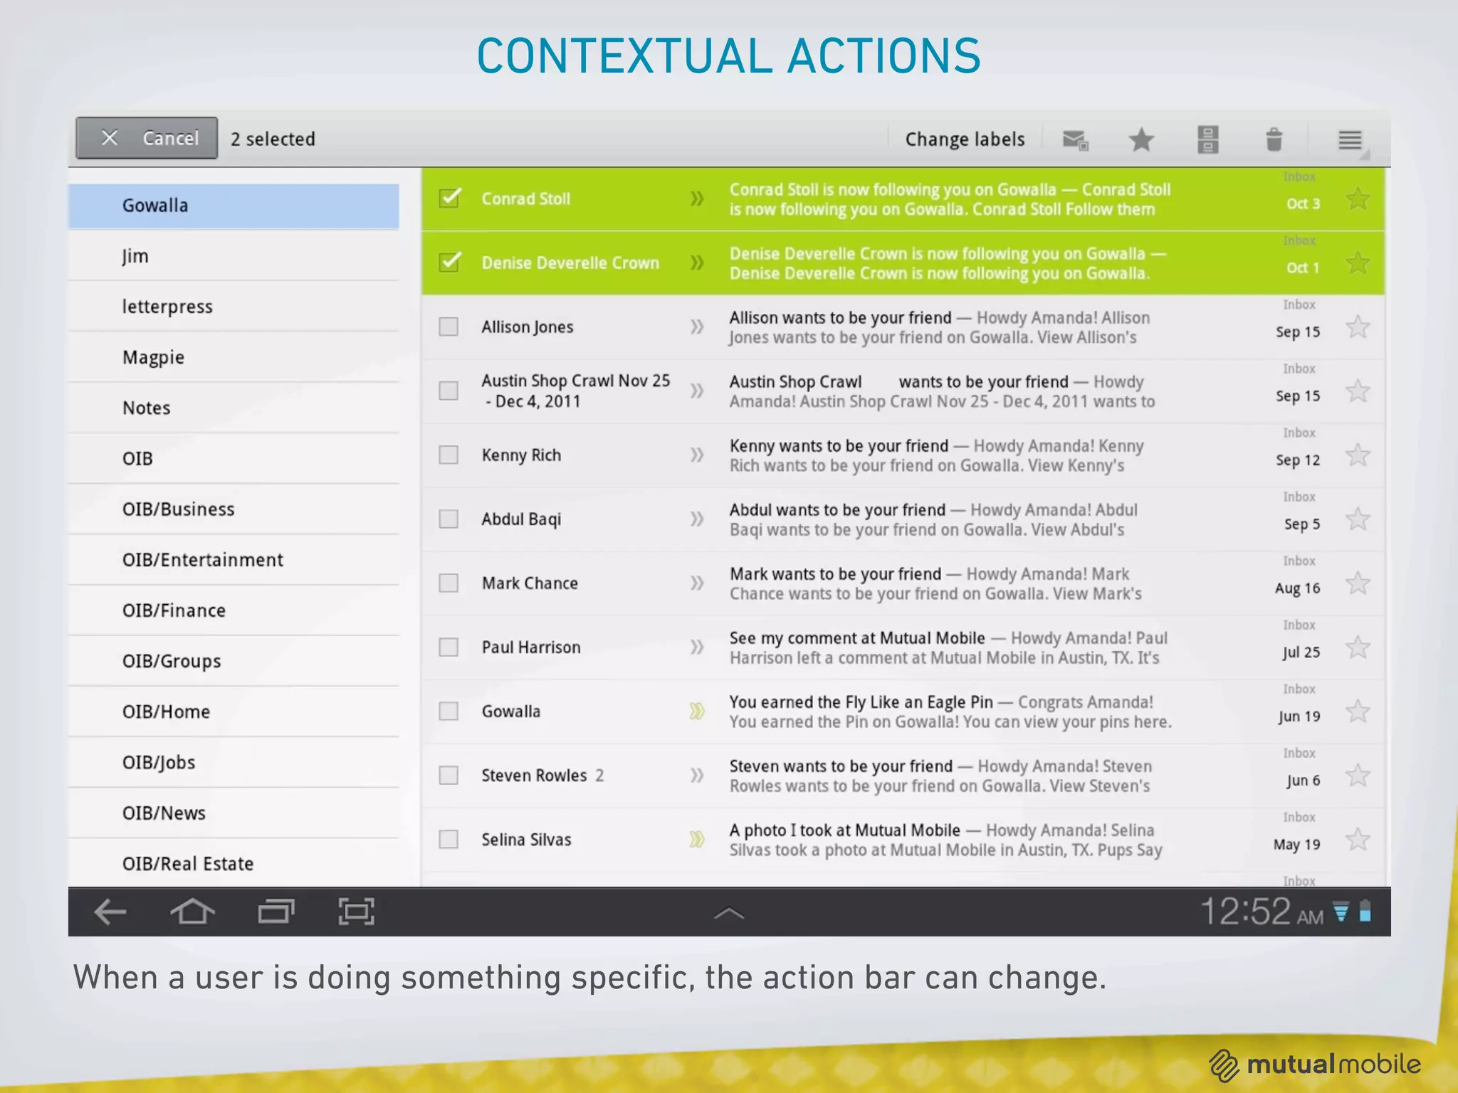Tap the screenshot capture icon
Screen dimensions: 1458x1093
click(356, 912)
